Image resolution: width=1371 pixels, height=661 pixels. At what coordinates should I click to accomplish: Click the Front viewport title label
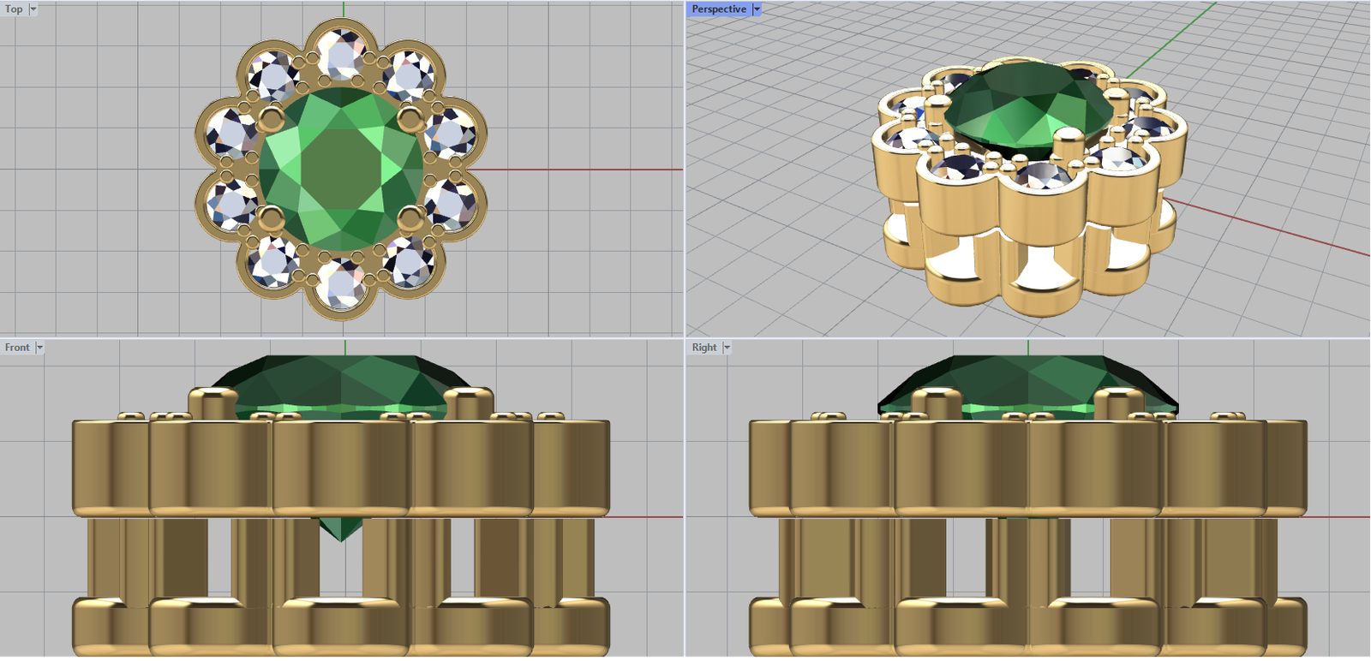(x=17, y=348)
